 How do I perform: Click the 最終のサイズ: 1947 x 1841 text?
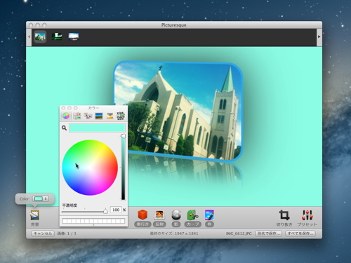pyautogui.click(x=174, y=234)
